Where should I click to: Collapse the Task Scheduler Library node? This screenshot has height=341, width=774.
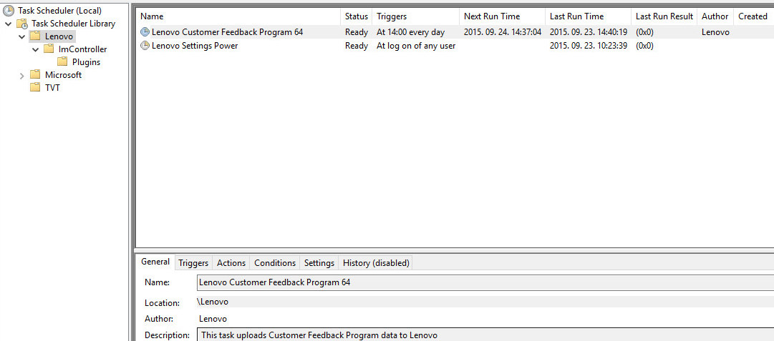coord(9,24)
